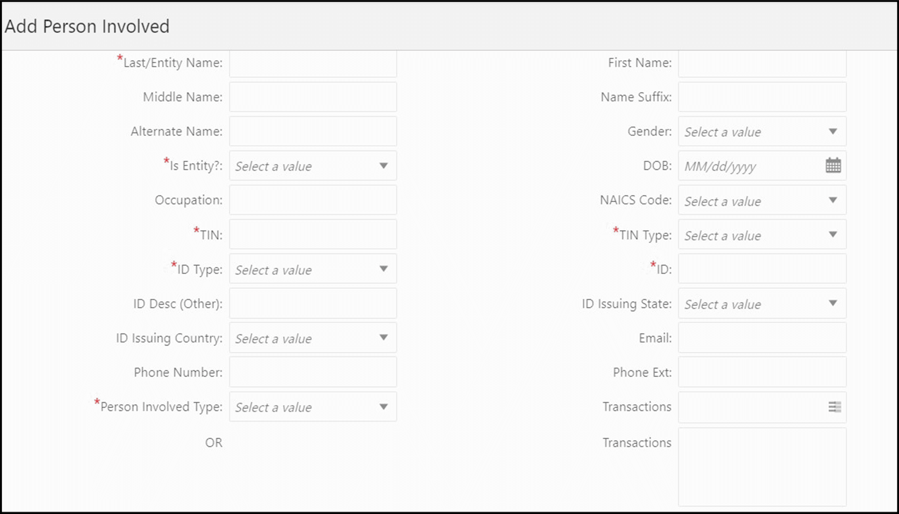Open the ID Issuing State dropdown
899x514 pixels.
pos(762,304)
